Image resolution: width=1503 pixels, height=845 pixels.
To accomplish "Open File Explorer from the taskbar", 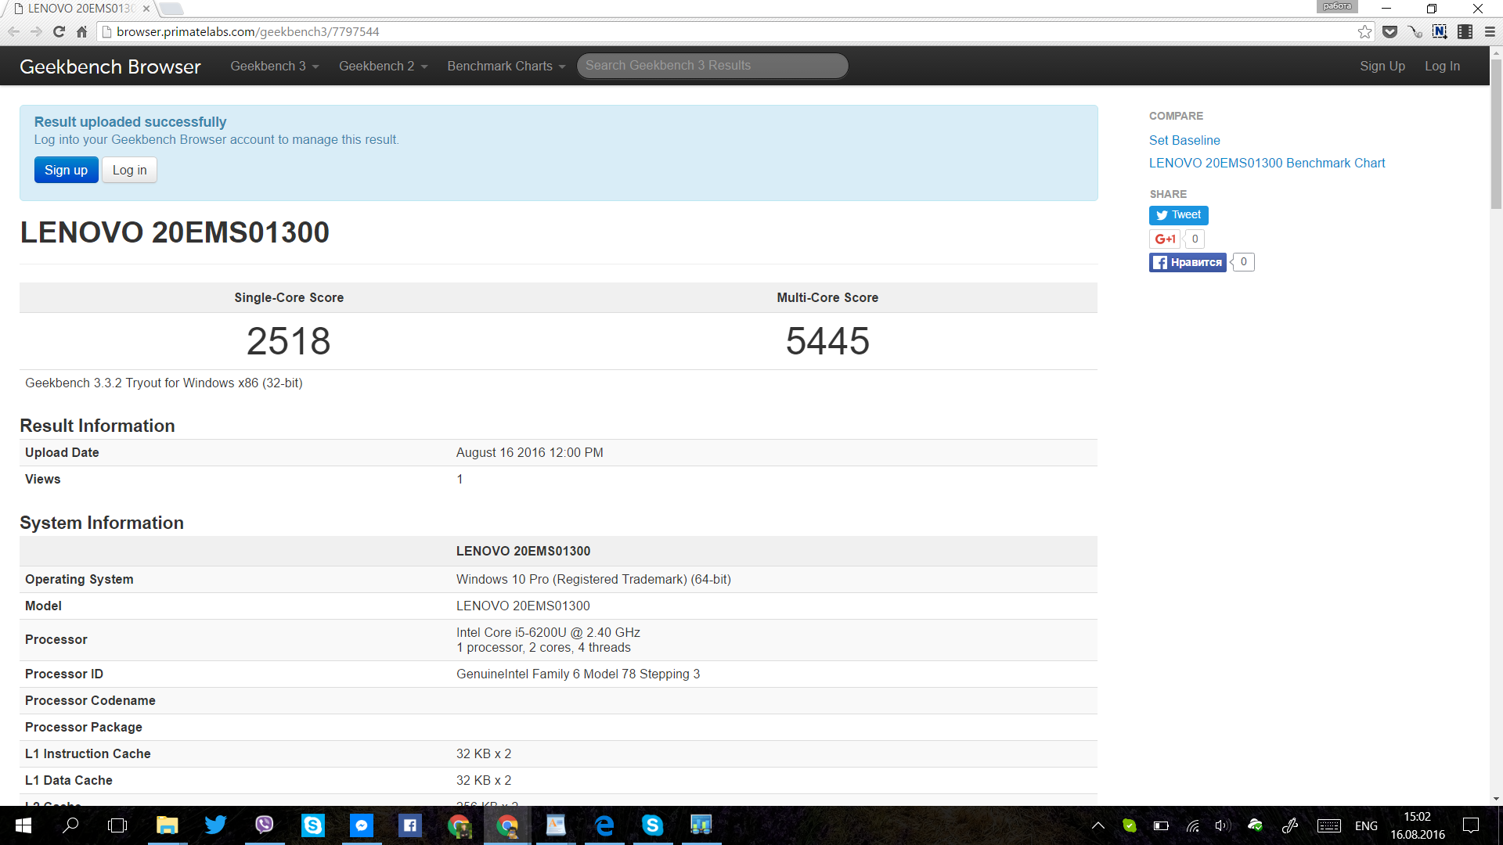I will [167, 825].
